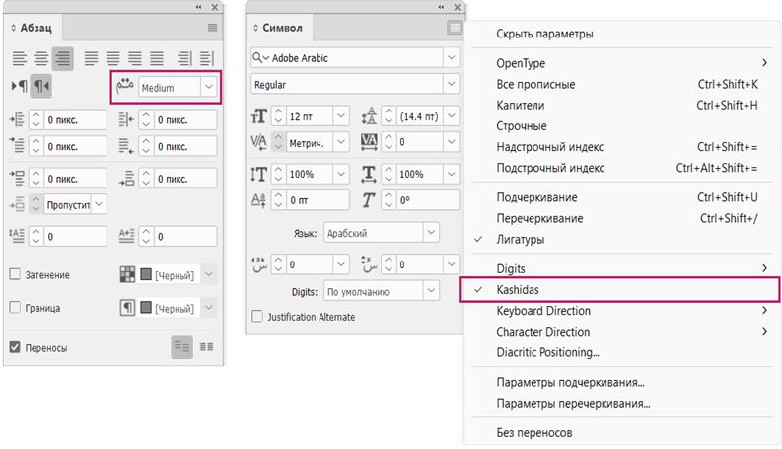The height and width of the screenshot is (449, 782).
Task: Open the Digits По умолчанию dropdown
Action: [x=431, y=291]
